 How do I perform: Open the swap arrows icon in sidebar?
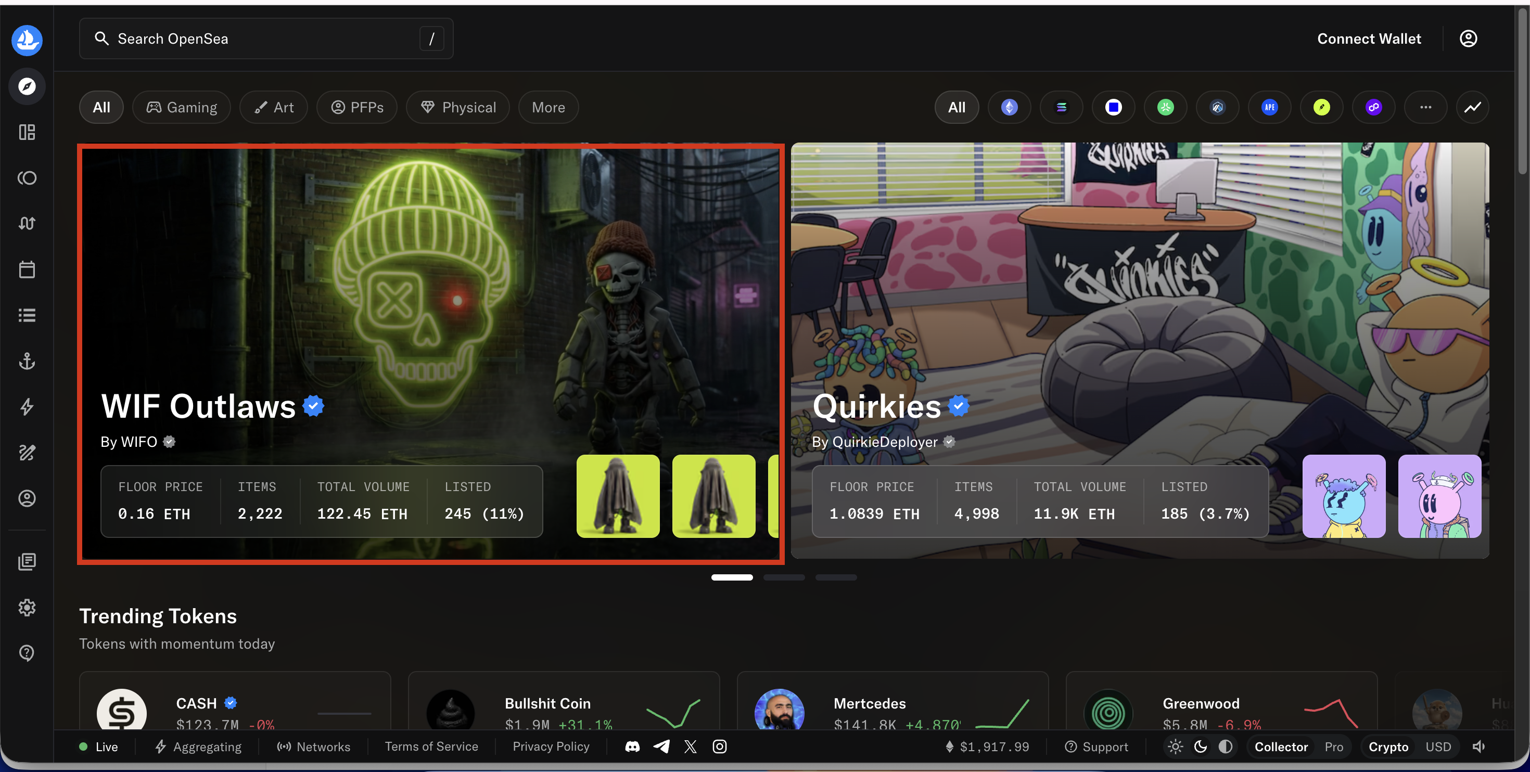[x=27, y=224]
